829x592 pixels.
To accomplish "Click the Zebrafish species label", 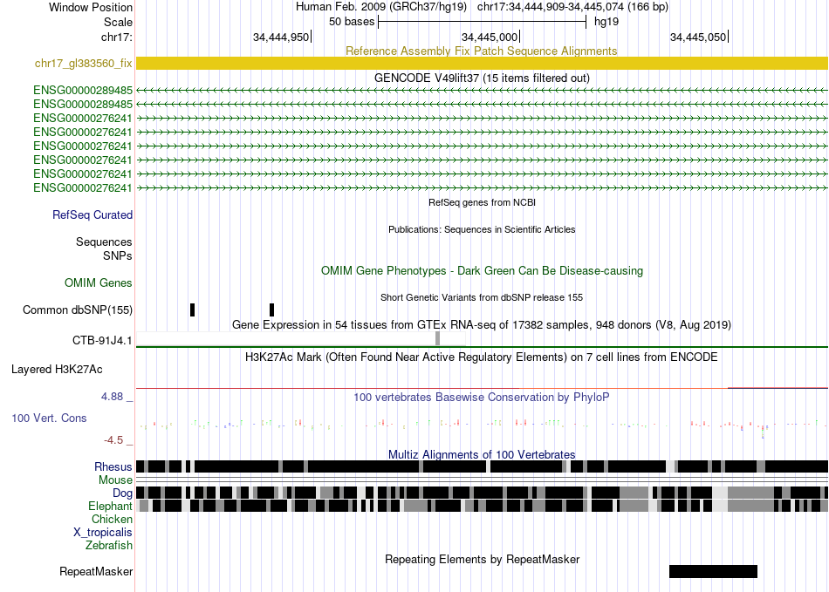I will pyautogui.click(x=109, y=545).
